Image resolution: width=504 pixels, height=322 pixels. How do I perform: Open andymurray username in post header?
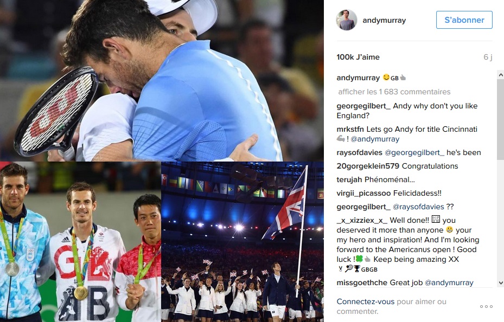tap(384, 20)
